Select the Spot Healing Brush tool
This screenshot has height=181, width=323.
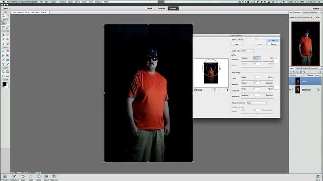point(8,35)
